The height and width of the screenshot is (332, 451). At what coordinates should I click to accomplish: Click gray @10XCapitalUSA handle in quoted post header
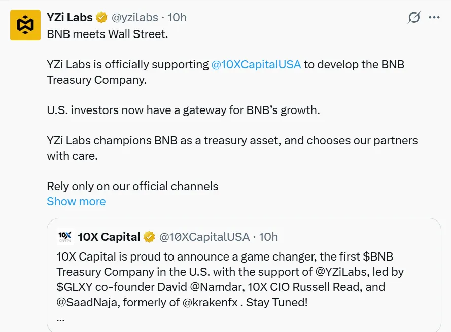coord(204,237)
